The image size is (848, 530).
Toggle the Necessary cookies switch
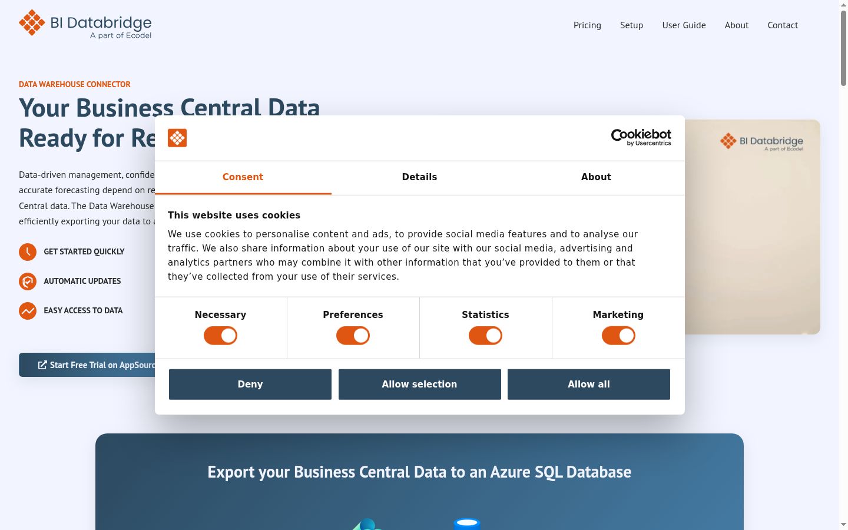coord(221,336)
